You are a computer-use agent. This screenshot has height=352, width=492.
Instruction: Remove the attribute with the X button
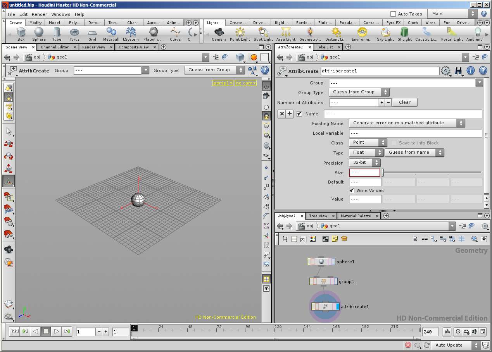[282, 114]
